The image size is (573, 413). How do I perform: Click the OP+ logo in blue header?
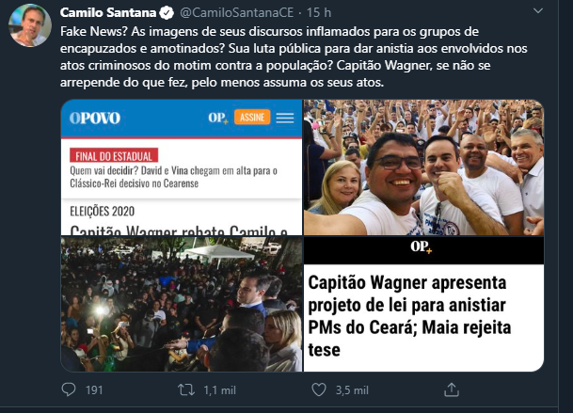pyautogui.click(x=218, y=118)
